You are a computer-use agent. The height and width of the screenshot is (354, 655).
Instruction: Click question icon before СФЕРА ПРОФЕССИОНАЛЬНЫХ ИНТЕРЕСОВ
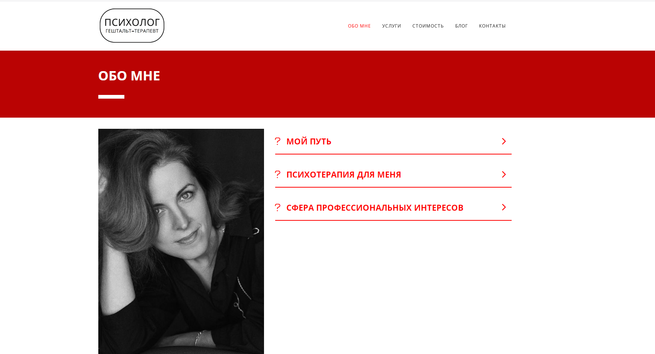point(277,207)
